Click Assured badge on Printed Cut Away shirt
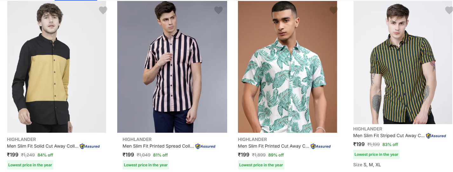453x172 pixels. coord(321,146)
